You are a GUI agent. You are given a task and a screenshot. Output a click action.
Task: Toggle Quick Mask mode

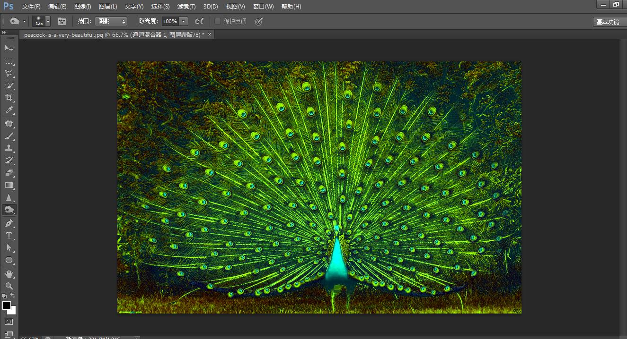(x=9, y=322)
